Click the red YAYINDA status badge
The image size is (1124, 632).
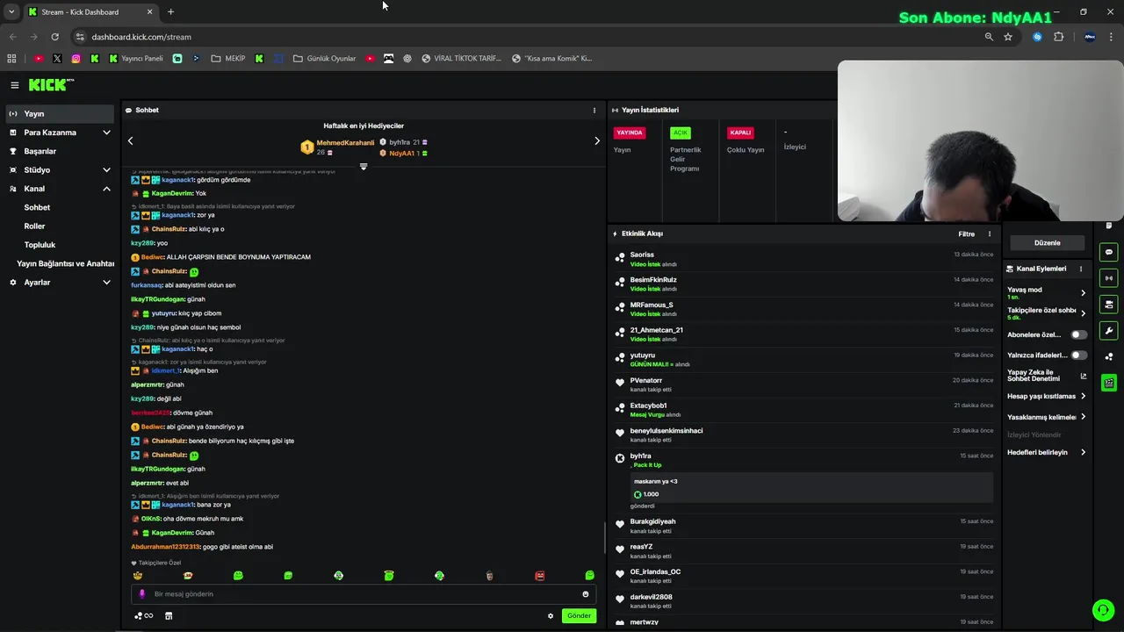point(630,133)
